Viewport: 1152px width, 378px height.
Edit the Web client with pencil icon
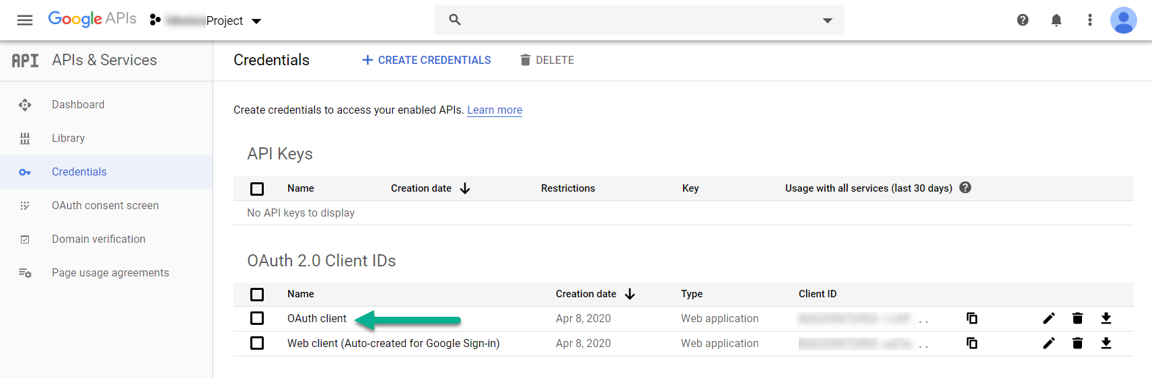click(x=1049, y=343)
